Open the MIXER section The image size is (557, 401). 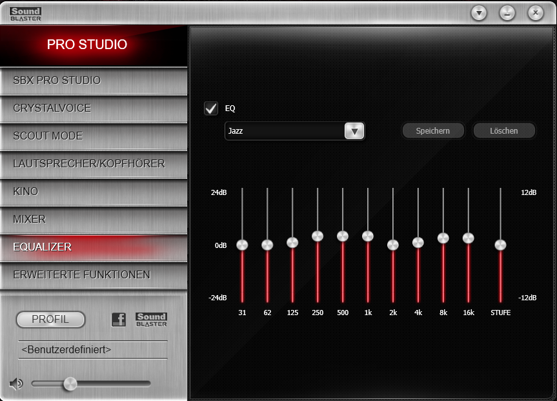tap(94, 220)
